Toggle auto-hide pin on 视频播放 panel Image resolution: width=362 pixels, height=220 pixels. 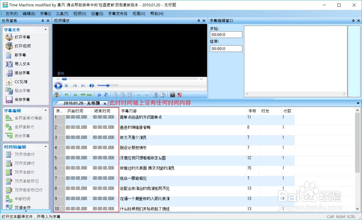tap(198, 21)
